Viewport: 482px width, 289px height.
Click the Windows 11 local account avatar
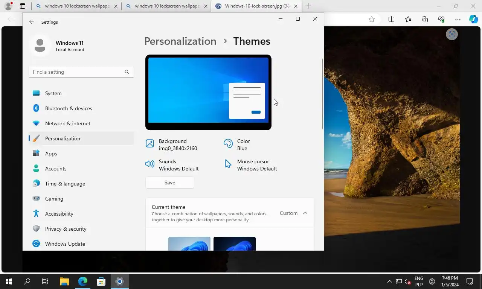pos(40,46)
